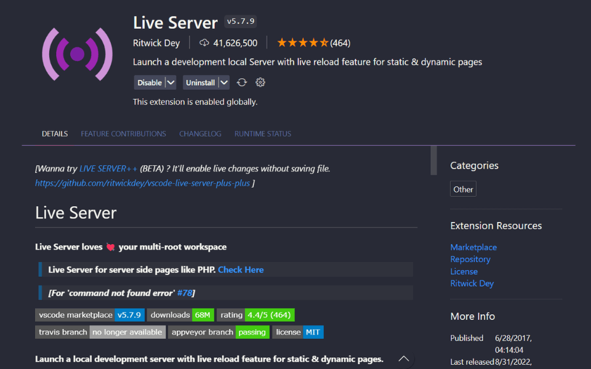The height and width of the screenshot is (369, 591).
Task: Click the Repository link
Action: coord(470,259)
